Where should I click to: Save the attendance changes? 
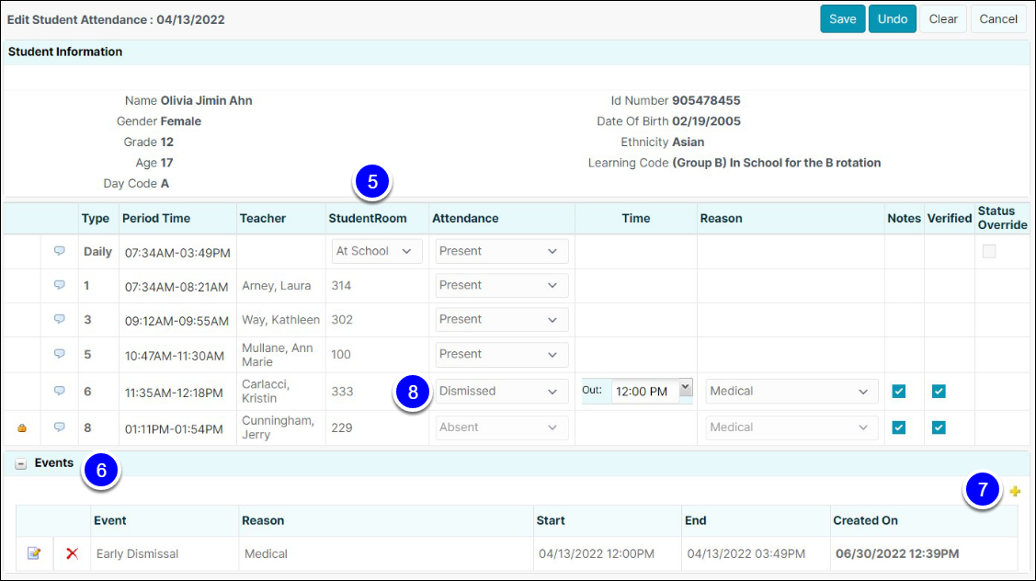tap(842, 19)
